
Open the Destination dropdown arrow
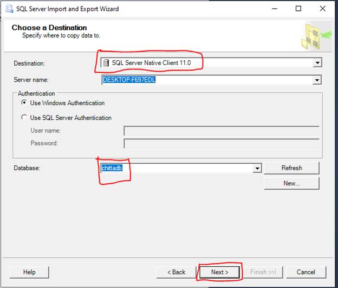[x=317, y=63]
